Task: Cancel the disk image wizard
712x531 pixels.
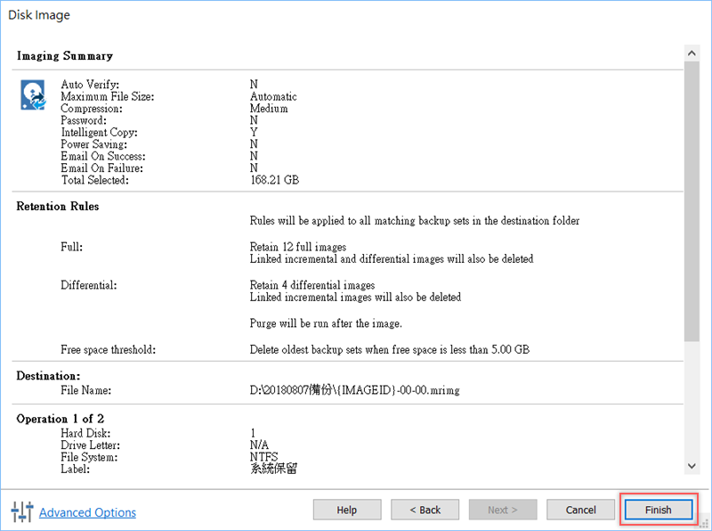Action: click(x=580, y=510)
